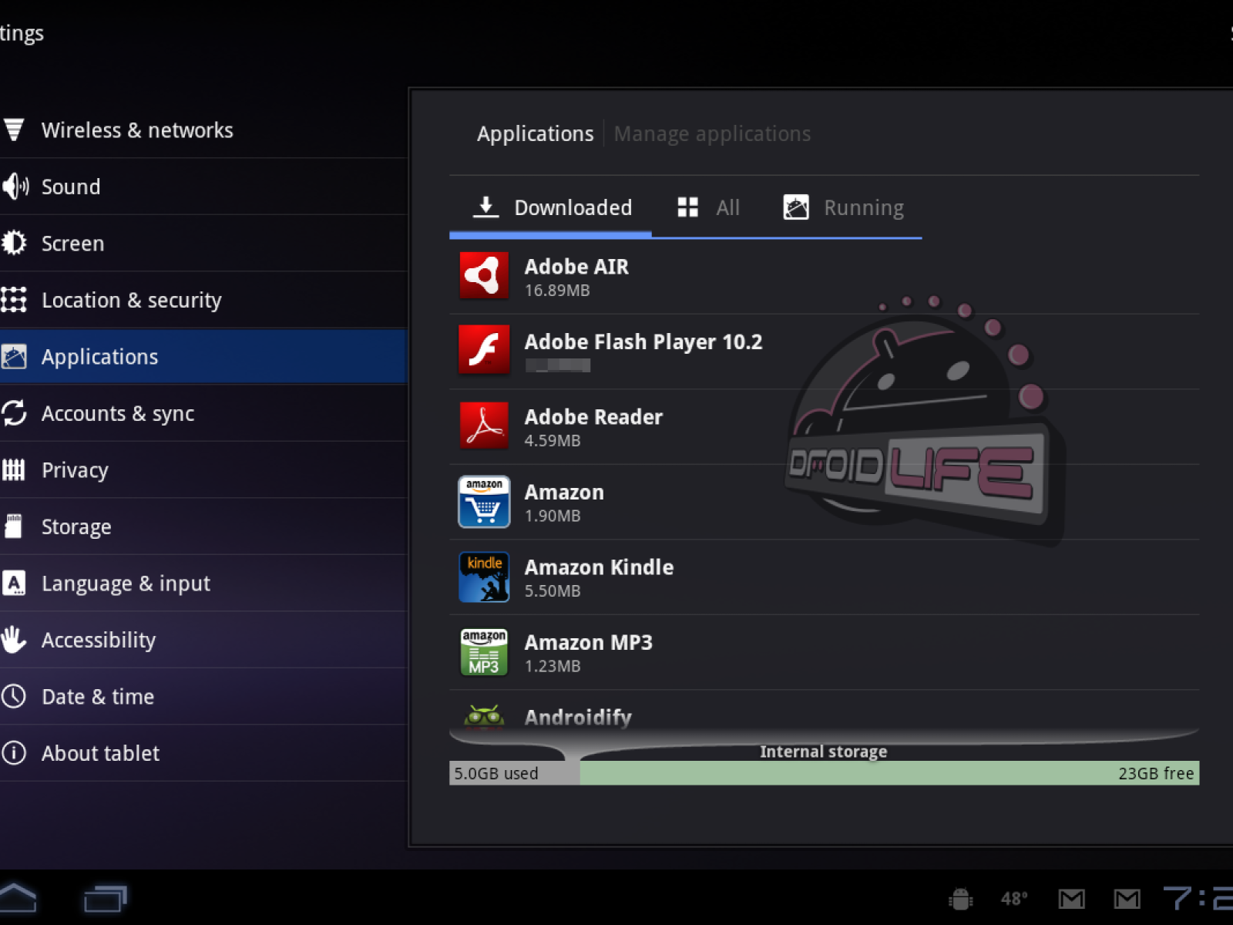Open the first mail notification icon
The image size is (1233, 925).
click(1071, 899)
